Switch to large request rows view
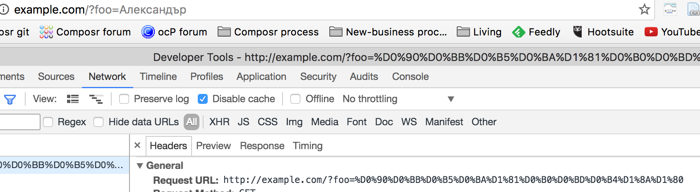The image size is (700, 192). coord(73,99)
